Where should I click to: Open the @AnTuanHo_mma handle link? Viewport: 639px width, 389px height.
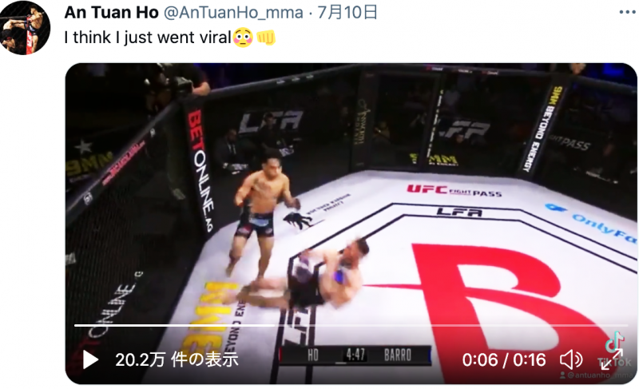coord(233,13)
